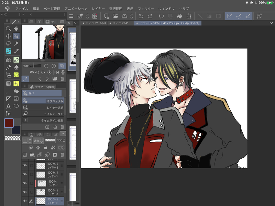Screen dimensions: 275x206
Task: Click the Undo arrow in command bar
Action: 141,16
